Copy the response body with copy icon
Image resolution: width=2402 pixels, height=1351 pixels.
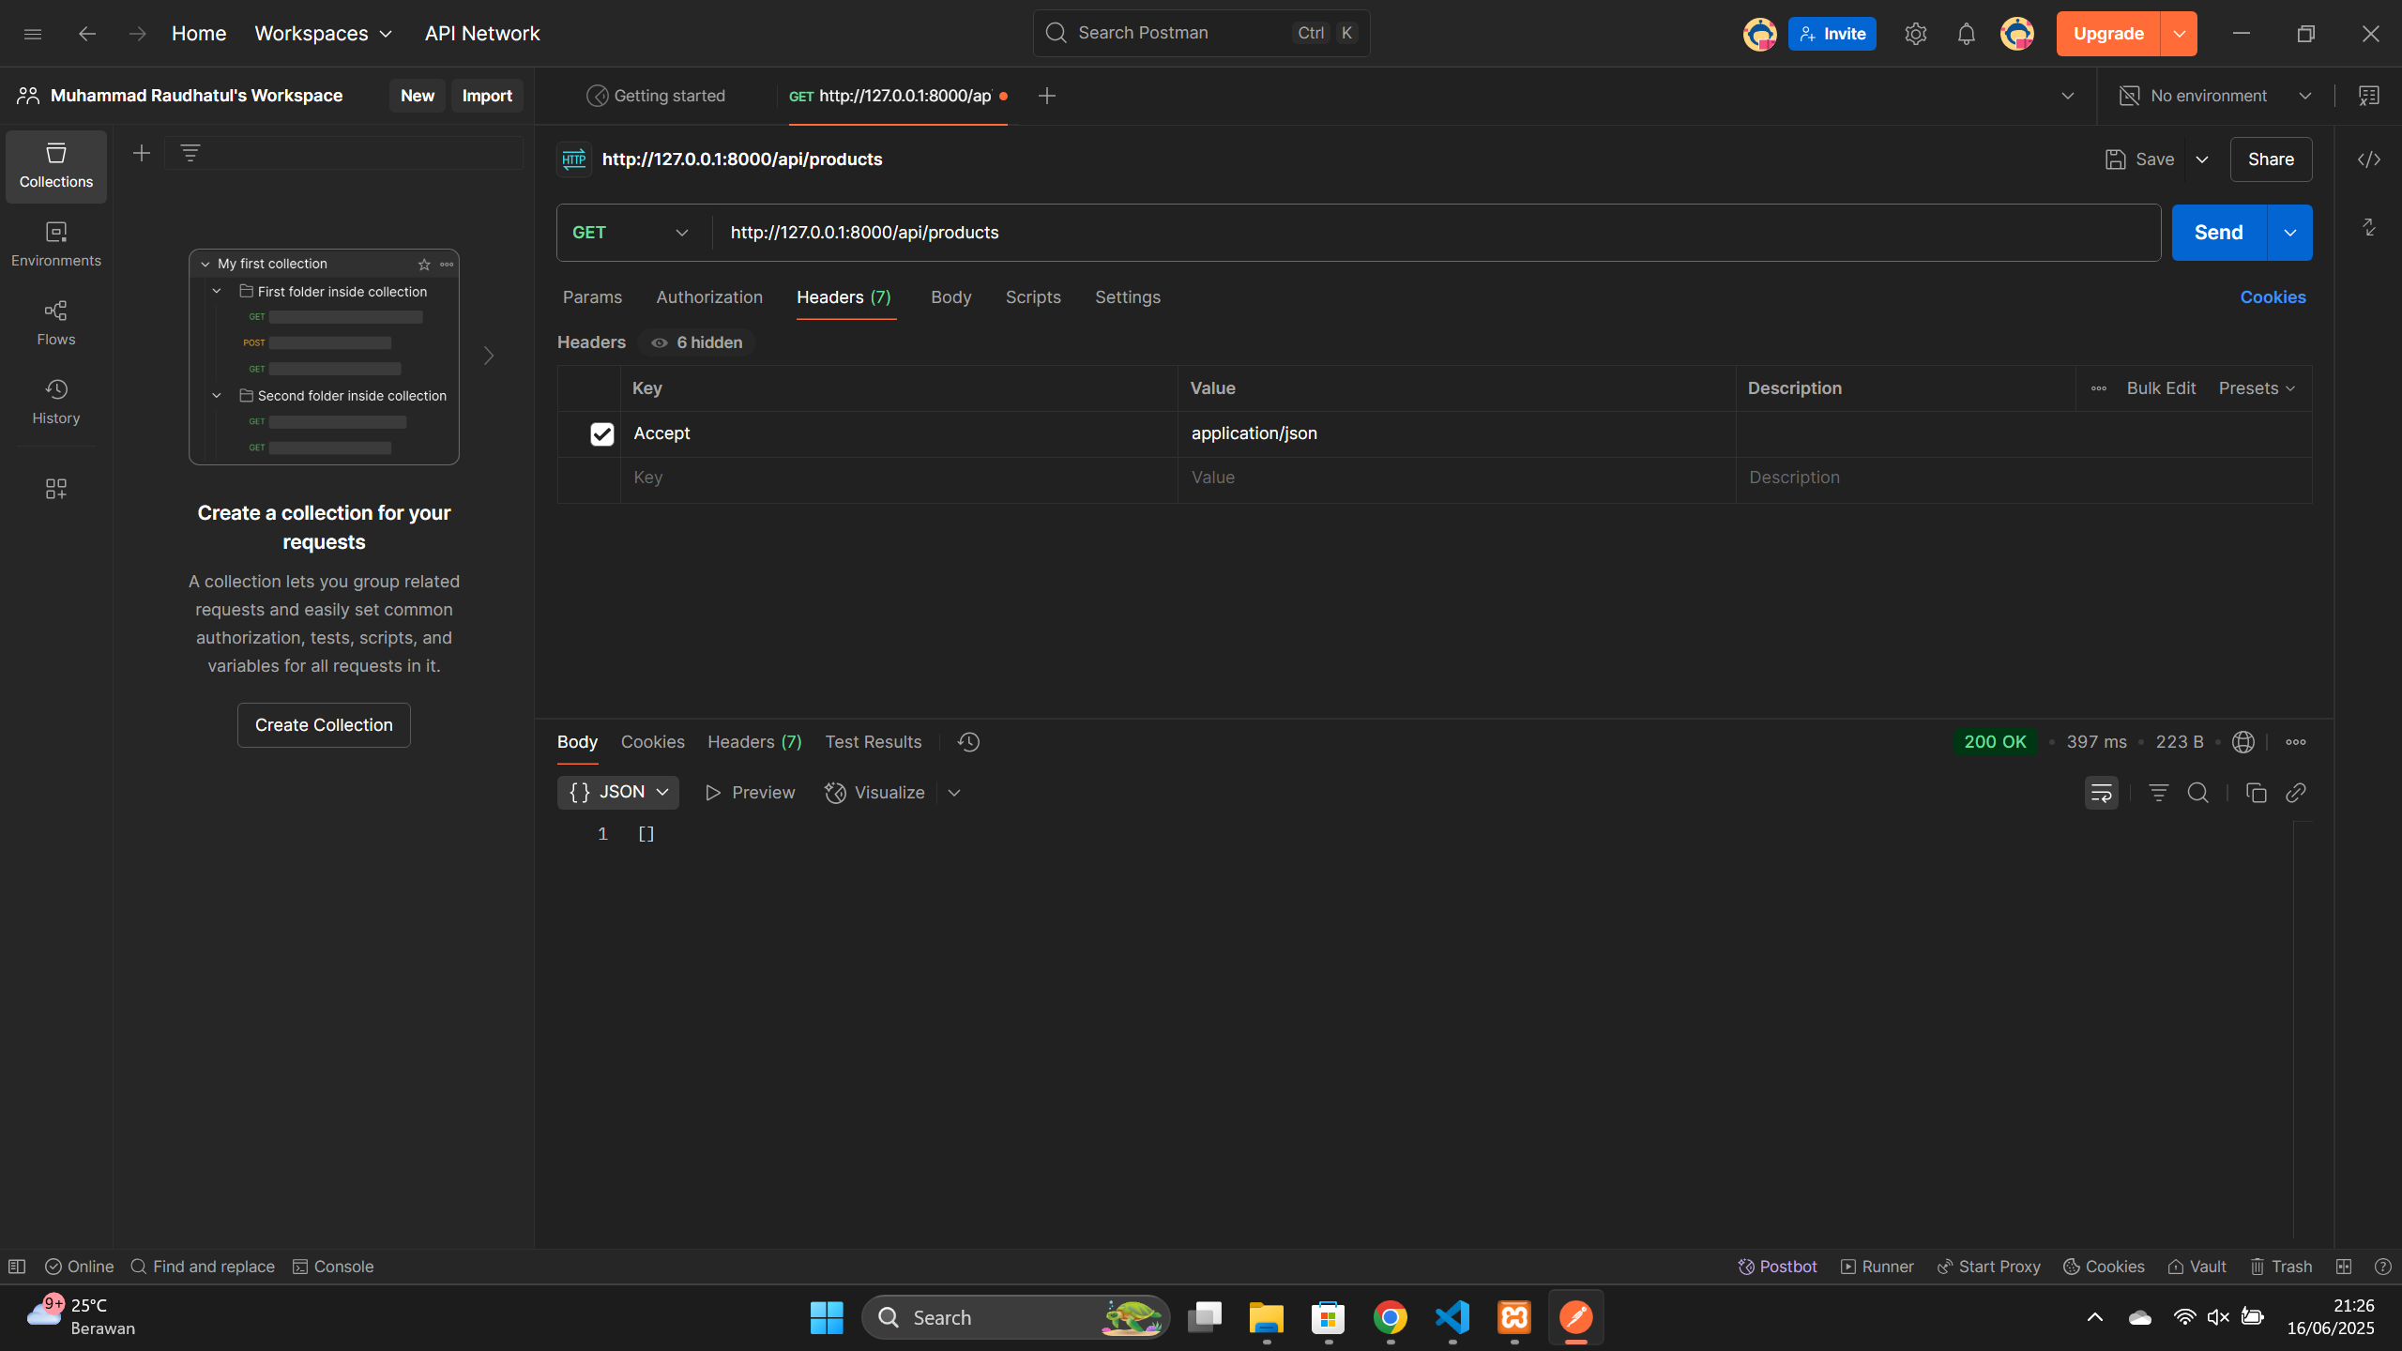(x=2256, y=793)
